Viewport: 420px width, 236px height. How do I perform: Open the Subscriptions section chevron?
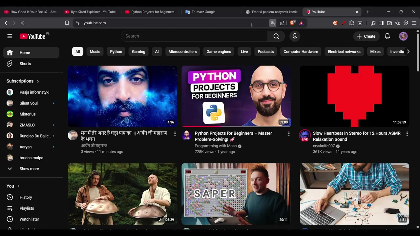pyautogui.click(x=38, y=81)
